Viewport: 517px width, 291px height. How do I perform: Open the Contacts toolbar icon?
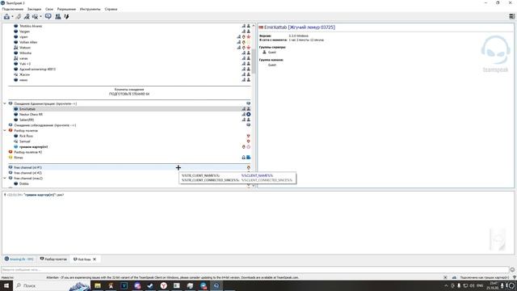58,16
